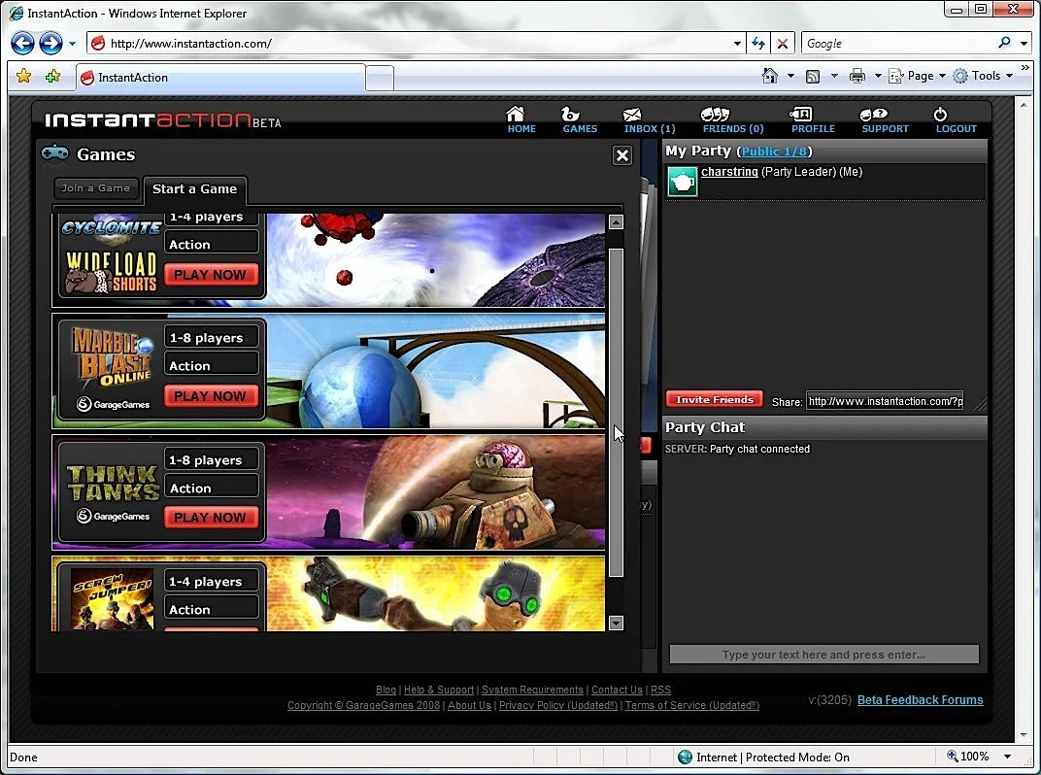Click games list scroll-up arrow
This screenshot has height=775, width=1041.
(616, 221)
